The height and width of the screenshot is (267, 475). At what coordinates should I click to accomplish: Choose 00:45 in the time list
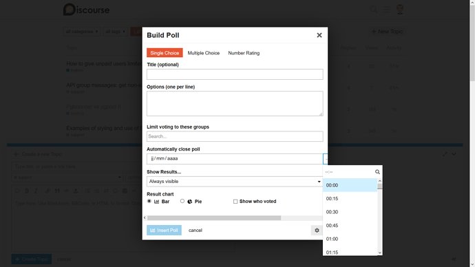pyautogui.click(x=350, y=226)
